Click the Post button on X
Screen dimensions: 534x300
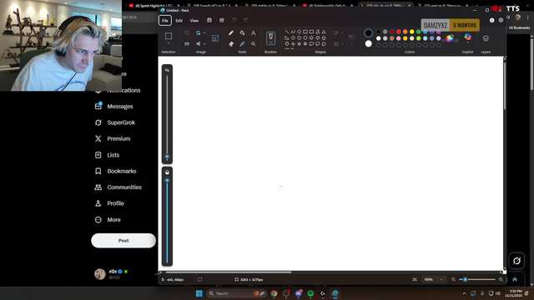(x=123, y=241)
